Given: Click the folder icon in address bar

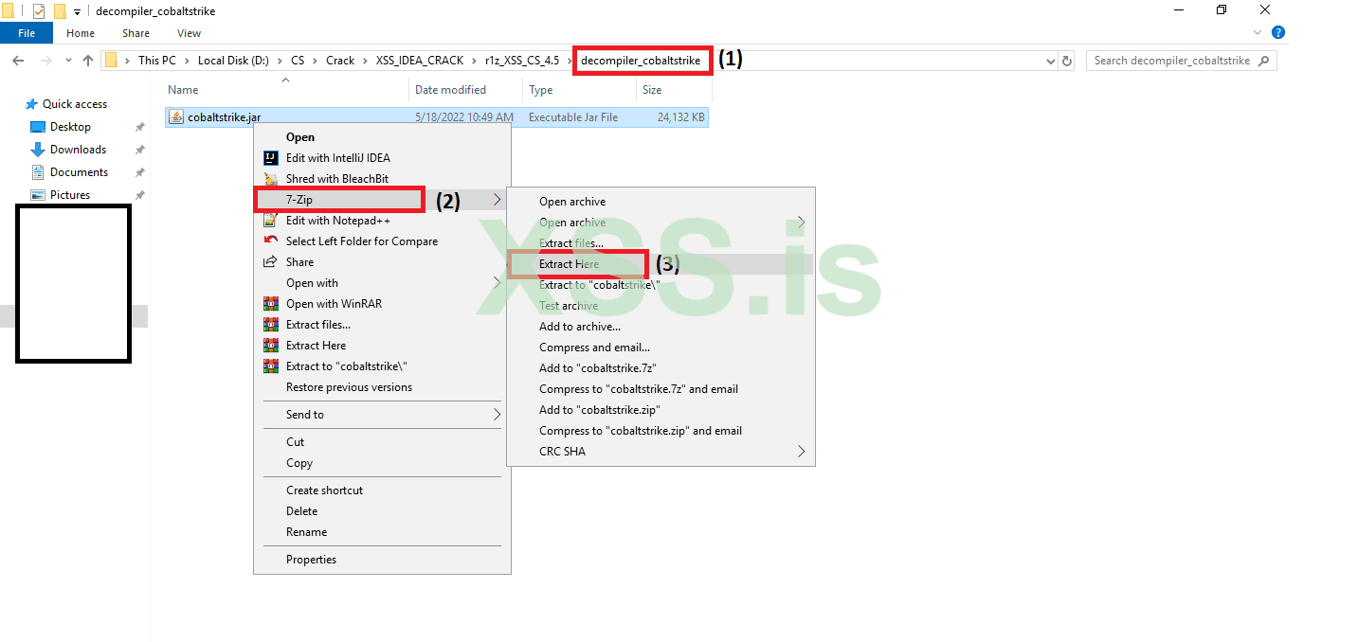Looking at the screenshot, I should [112, 61].
